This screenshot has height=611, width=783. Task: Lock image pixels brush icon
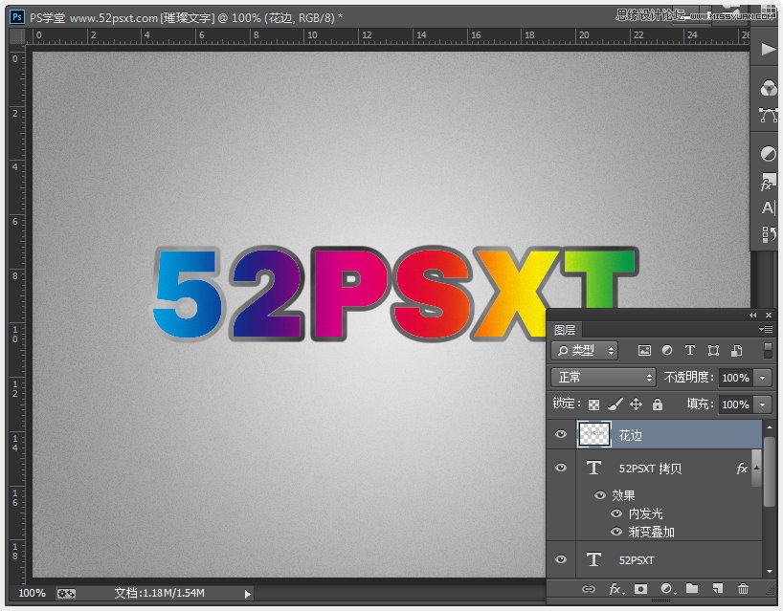(x=615, y=404)
